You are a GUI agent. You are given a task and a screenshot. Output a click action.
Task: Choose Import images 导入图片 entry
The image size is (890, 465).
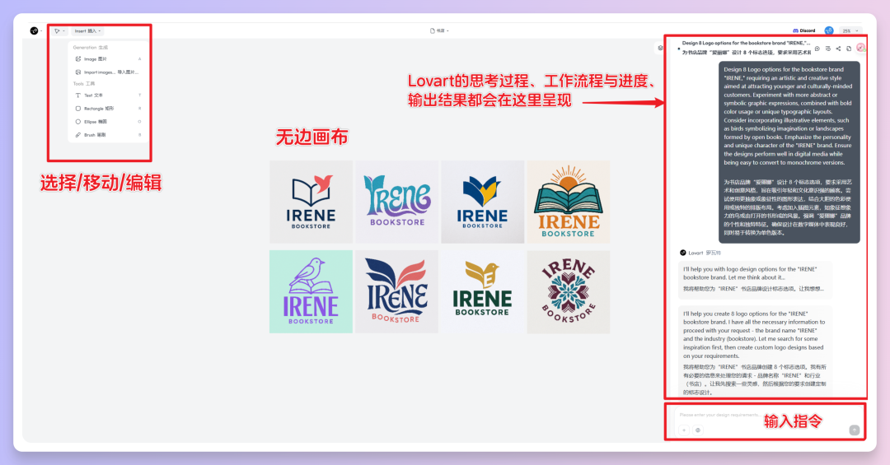tap(108, 72)
